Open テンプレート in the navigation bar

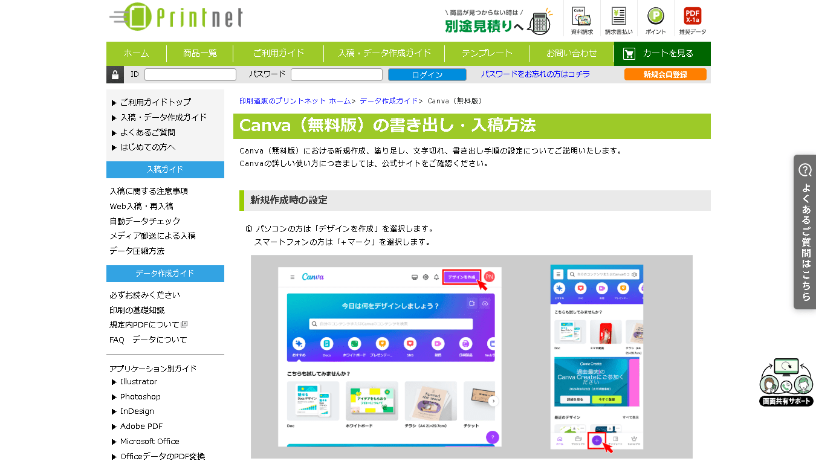[x=487, y=53]
